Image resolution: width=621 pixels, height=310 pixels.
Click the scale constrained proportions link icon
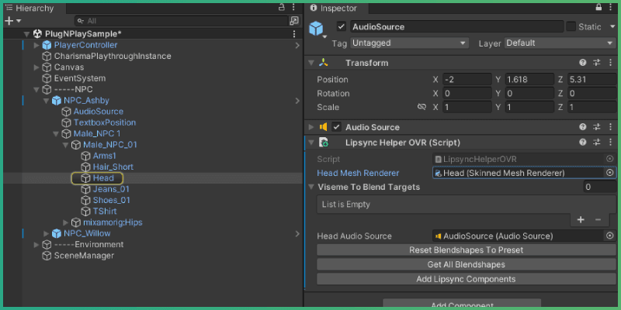pyautogui.click(x=422, y=107)
